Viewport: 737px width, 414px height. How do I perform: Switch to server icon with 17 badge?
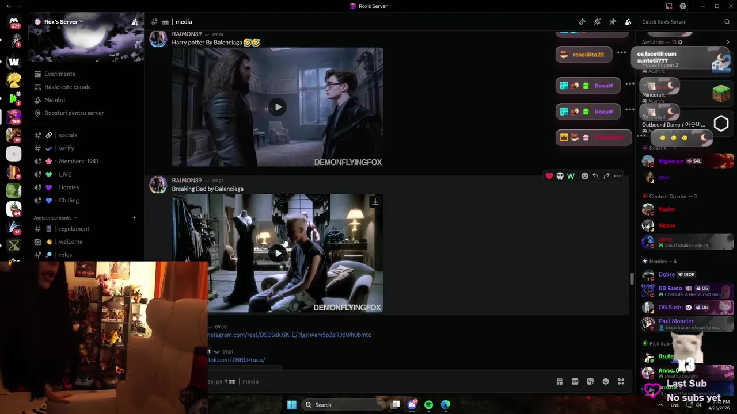pos(14,227)
